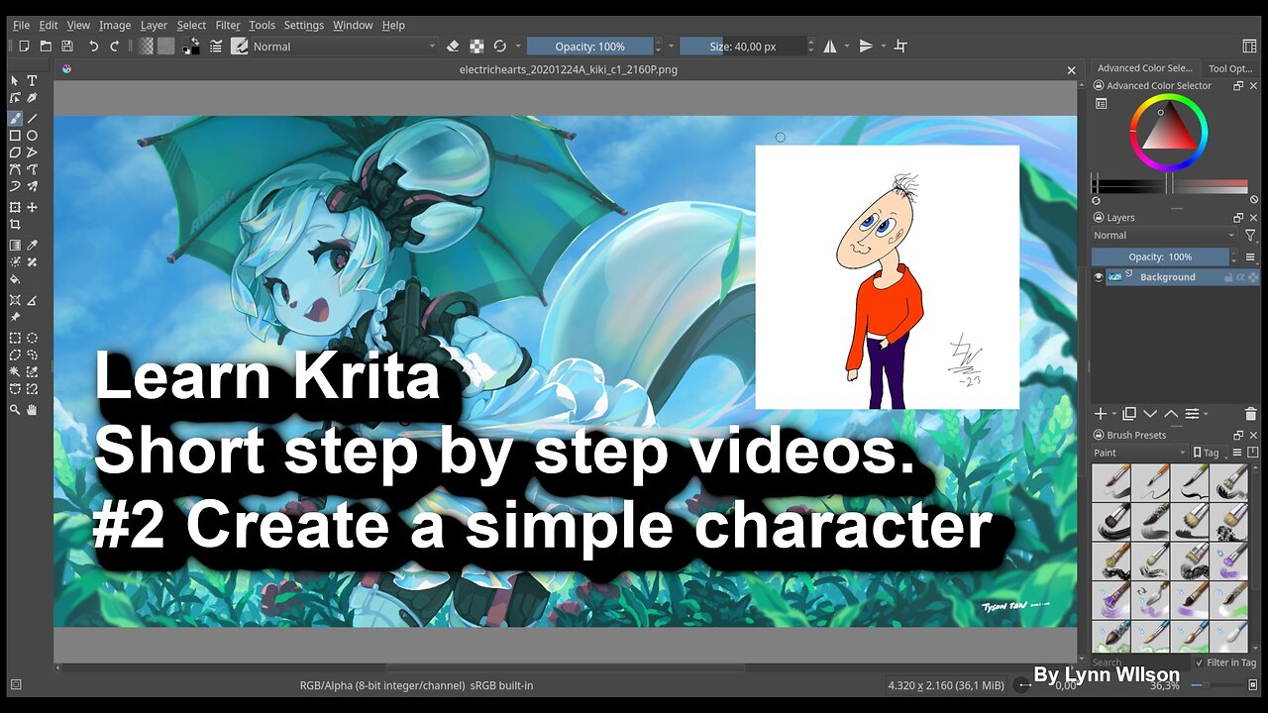The width and height of the screenshot is (1268, 713).
Task: Open the Tag button in Brush Presets
Action: point(1209,453)
